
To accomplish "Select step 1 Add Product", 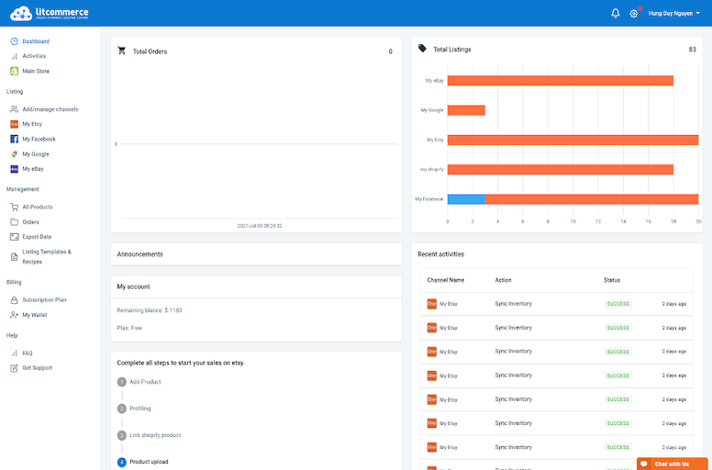I will 139,383.
